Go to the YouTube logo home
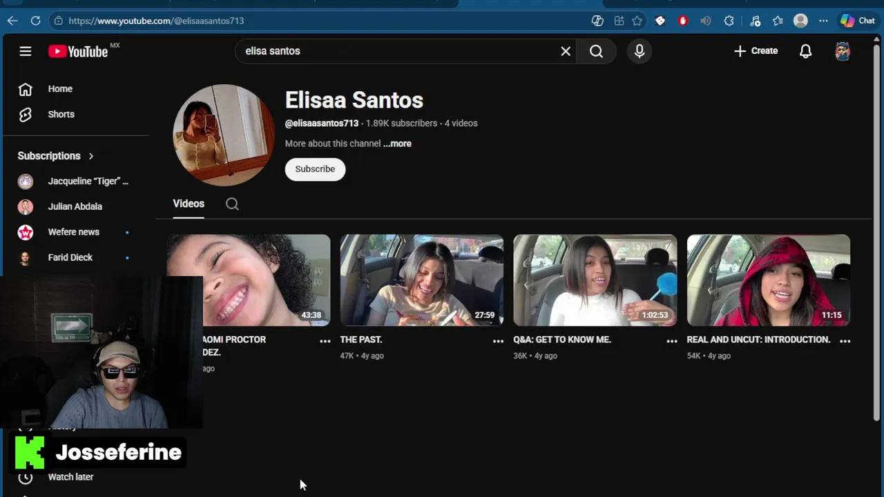This screenshot has height=497, width=884. point(78,51)
